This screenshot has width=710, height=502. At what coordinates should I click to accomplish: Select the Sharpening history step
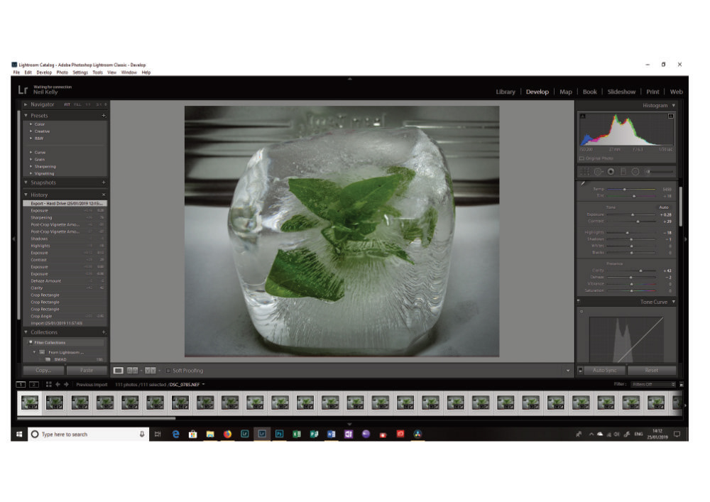click(x=65, y=218)
